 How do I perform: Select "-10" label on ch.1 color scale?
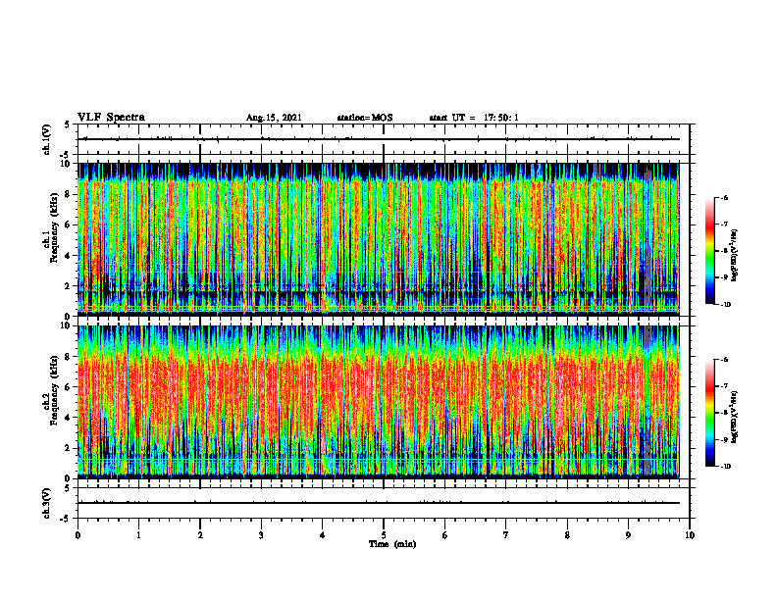726,305
